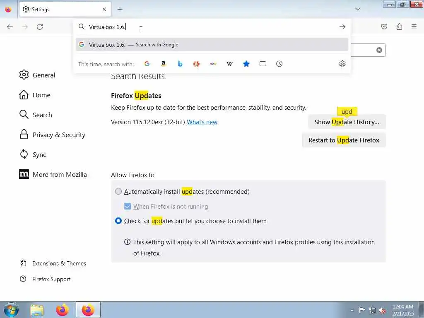Screen dimensions: 424x318
Task: Search this time with DuckDuckGo icon
Action: [197, 64]
